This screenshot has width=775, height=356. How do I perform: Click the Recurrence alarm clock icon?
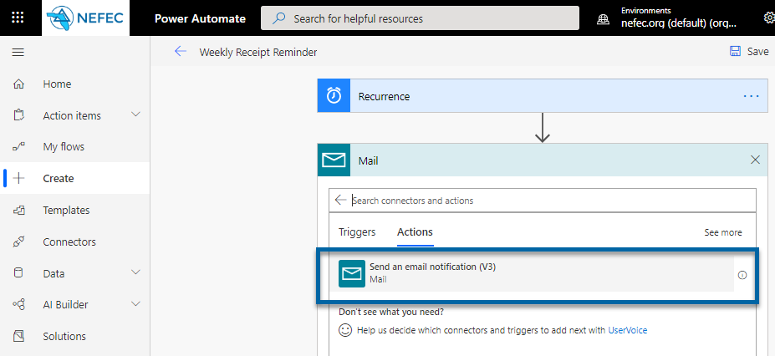[334, 96]
